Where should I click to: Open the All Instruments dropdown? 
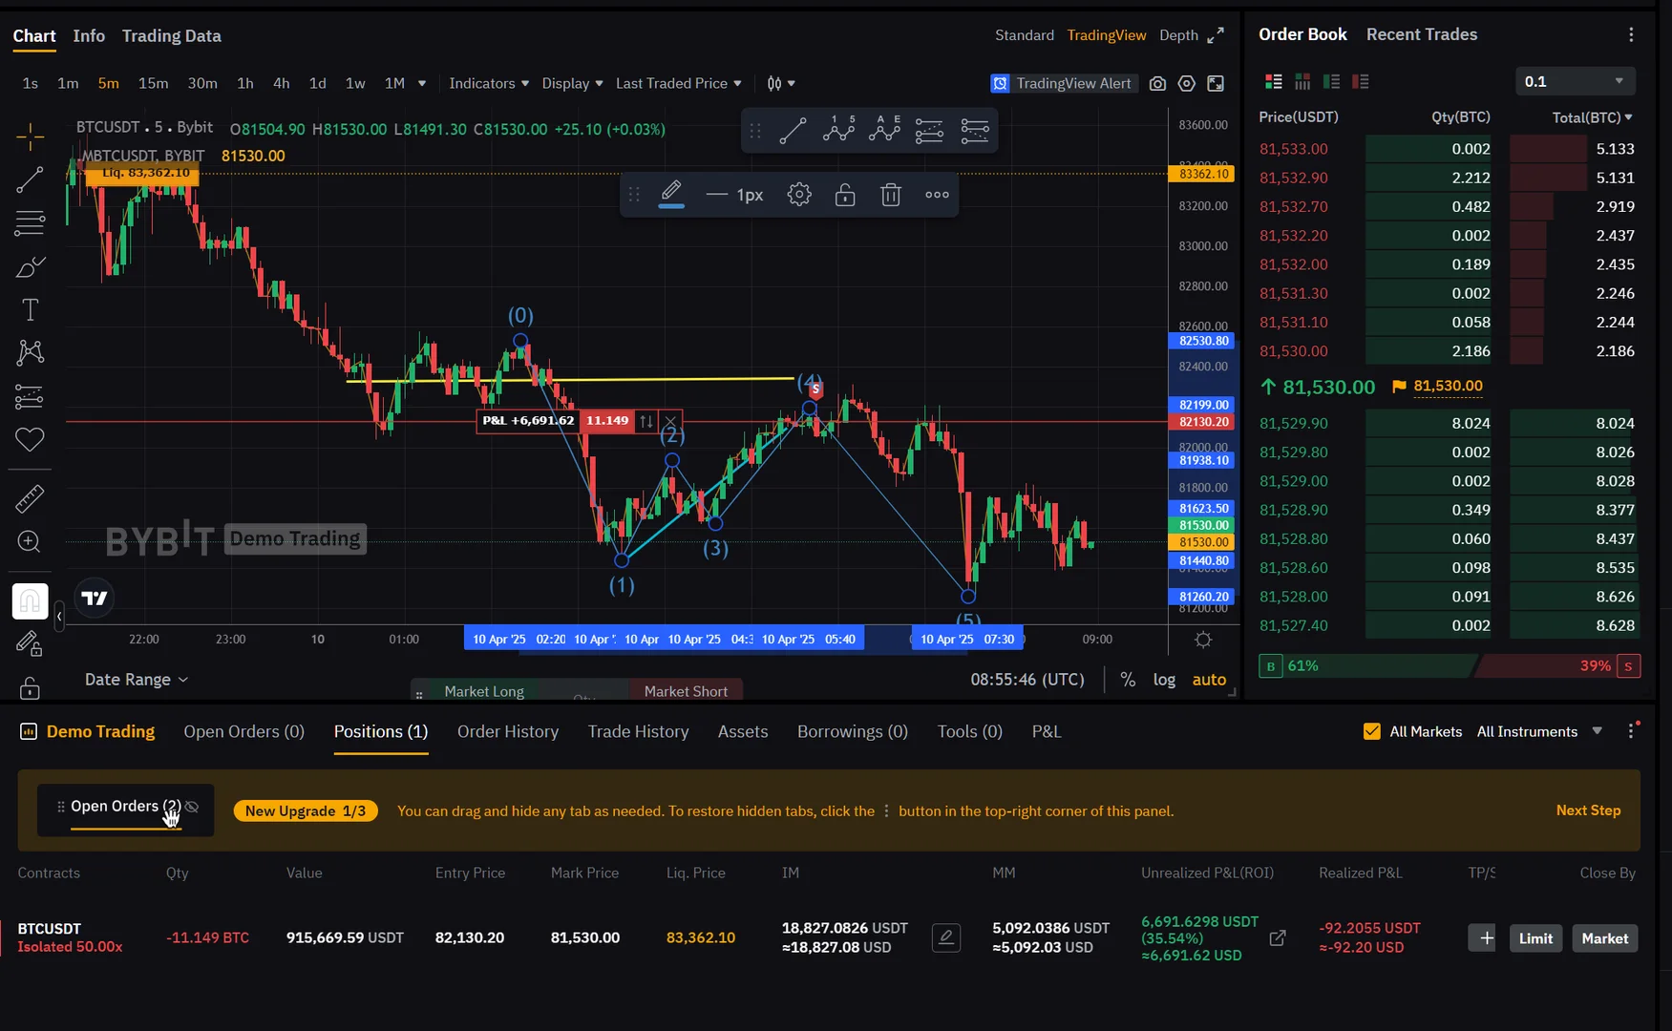click(1539, 731)
